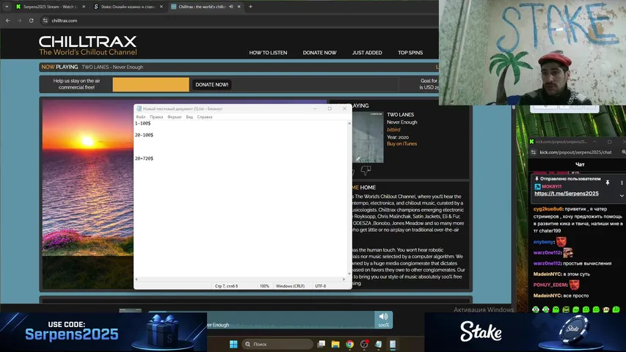Open File Explorer from taskbar
Screen dimensions: 626x352
pyautogui.click(x=335, y=344)
